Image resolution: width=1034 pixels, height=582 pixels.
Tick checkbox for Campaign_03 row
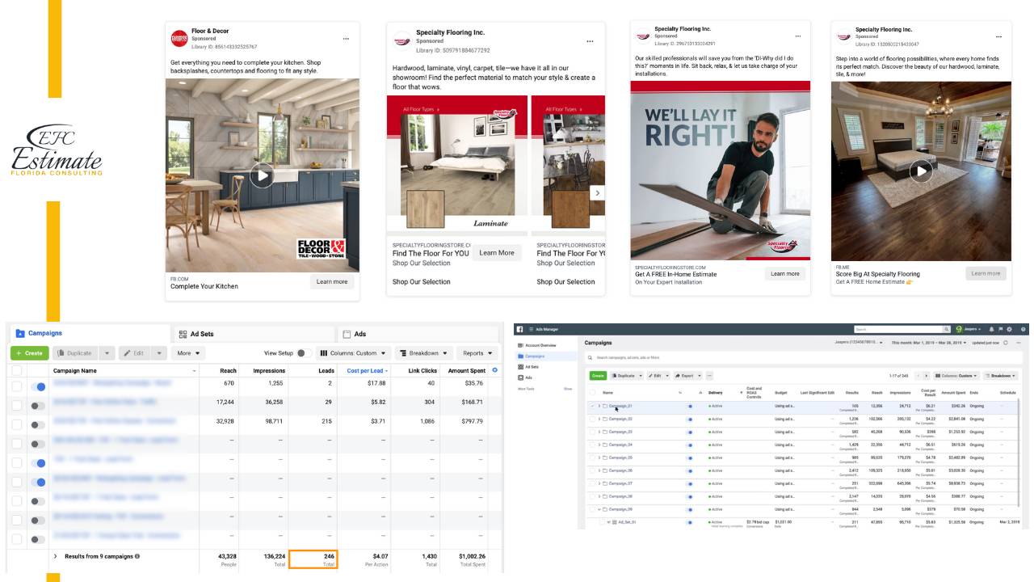point(592,432)
